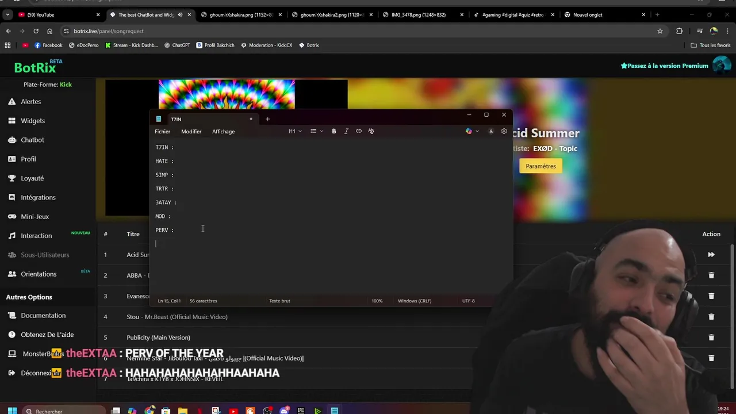Click the 100% zoom level in the status bar
The height and width of the screenshot is (414, 736).
[377, 301]
